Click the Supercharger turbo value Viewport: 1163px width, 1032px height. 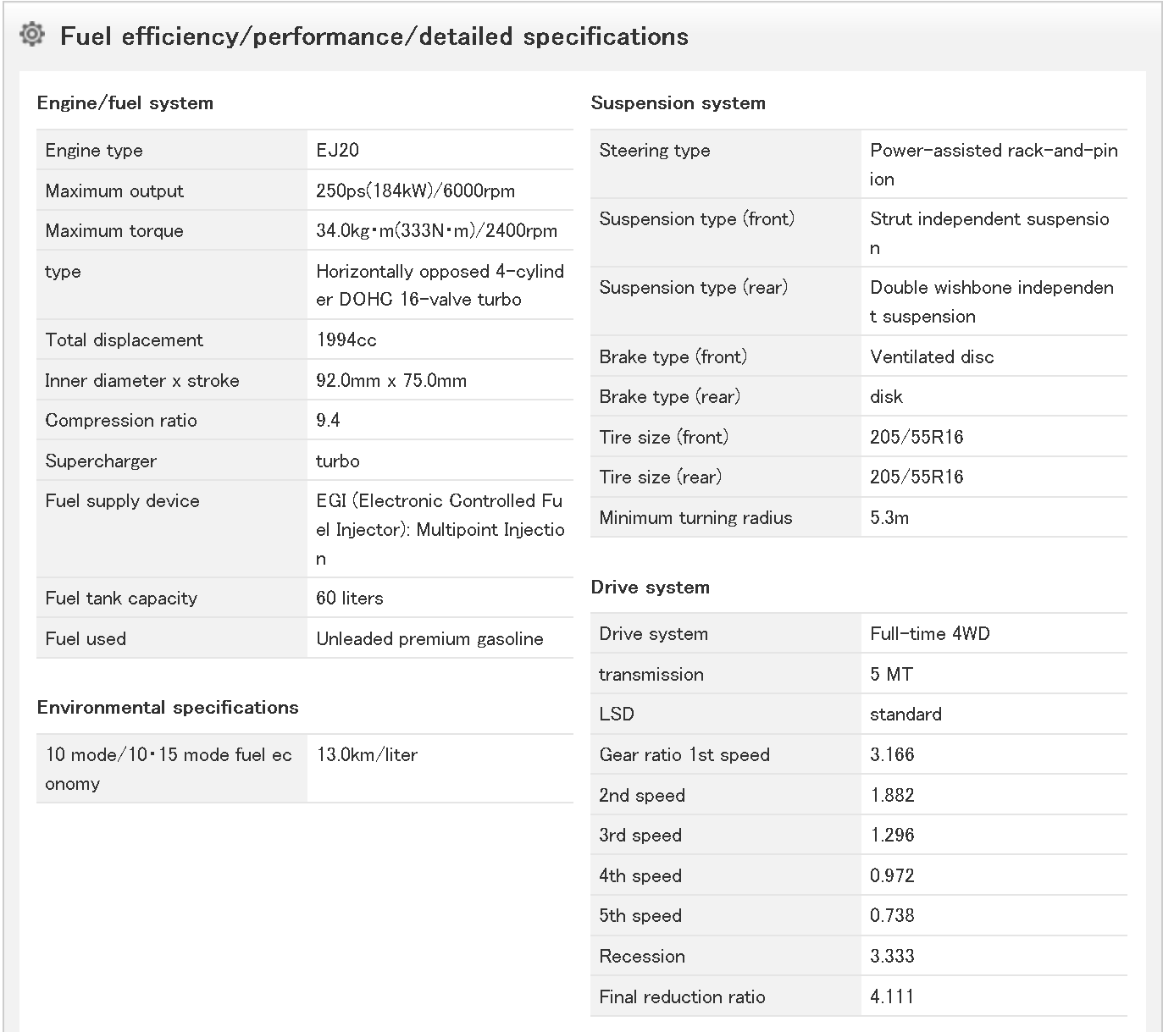338,461
